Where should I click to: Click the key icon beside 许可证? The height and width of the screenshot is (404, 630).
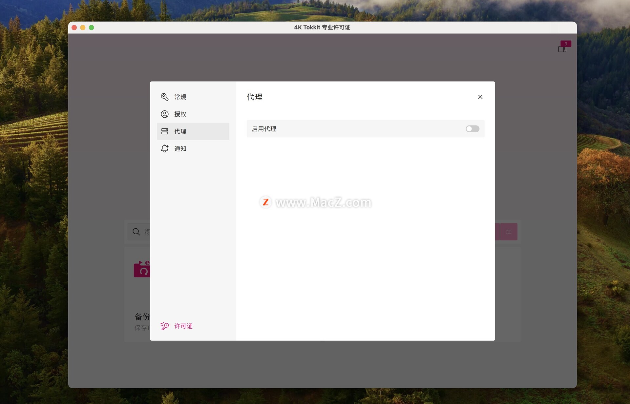[x=165, y=326]
